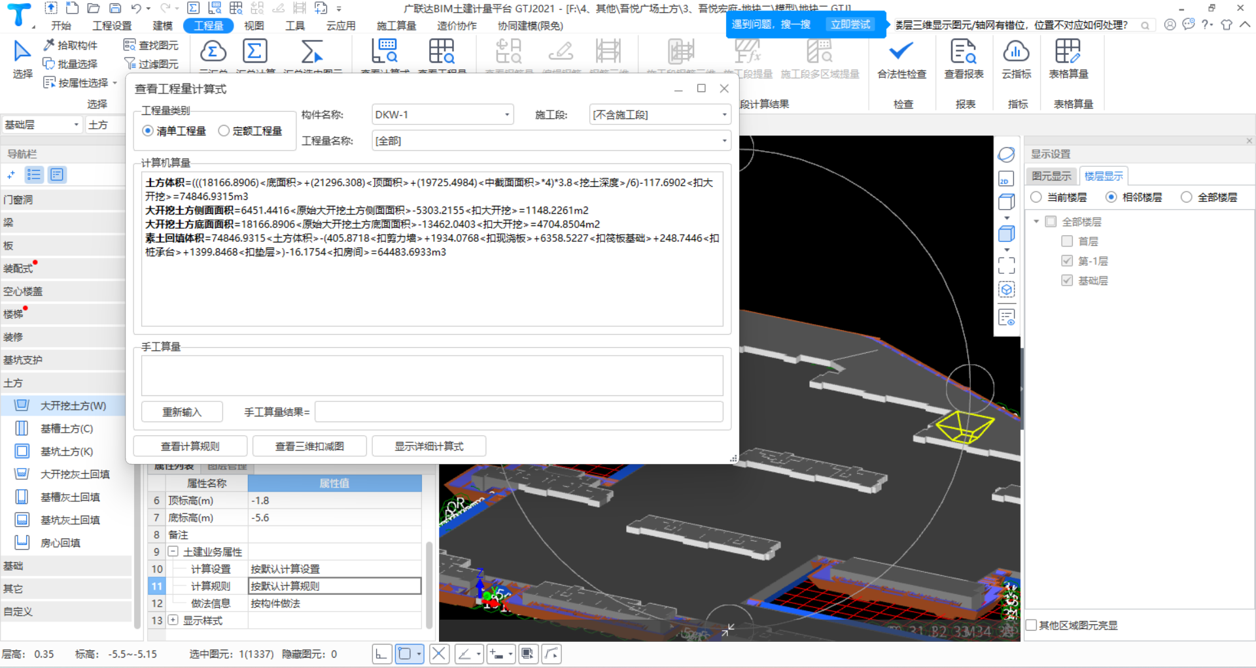1256x668 pixels.
Task: Click the 批量选择 tool
Action: [71, 64]
